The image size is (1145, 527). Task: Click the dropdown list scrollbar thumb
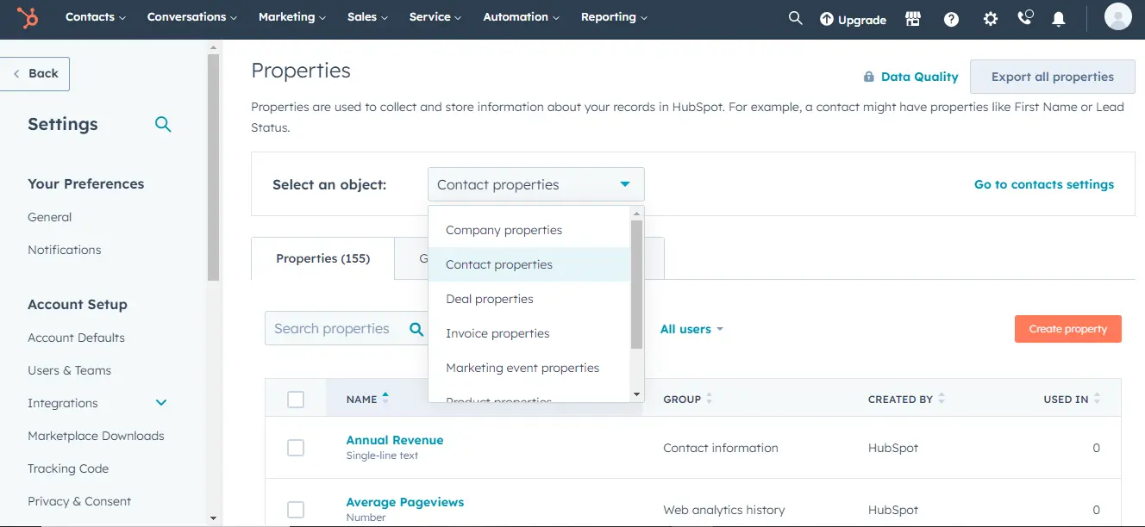[x=637, y=284]
